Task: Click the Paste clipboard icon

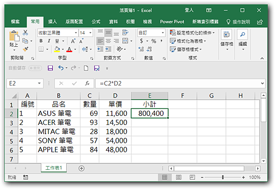Action: (14, 36)
